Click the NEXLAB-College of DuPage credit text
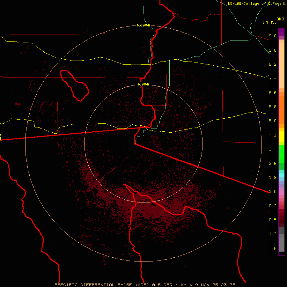Viewport: 287px width, 287px height. click(x=256, y=4)
